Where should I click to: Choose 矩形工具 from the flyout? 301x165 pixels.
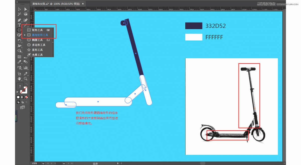pyautogui.click(x=37, y=30)
